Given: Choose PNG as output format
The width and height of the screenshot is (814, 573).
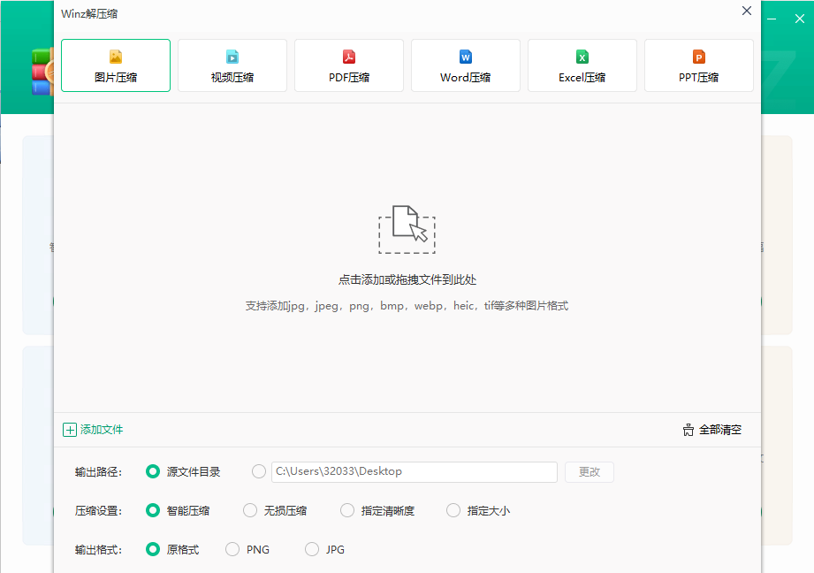Looking at the screenshot, I should (x=232, y=549).
